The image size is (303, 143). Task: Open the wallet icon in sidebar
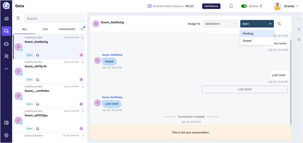[6, 123]
